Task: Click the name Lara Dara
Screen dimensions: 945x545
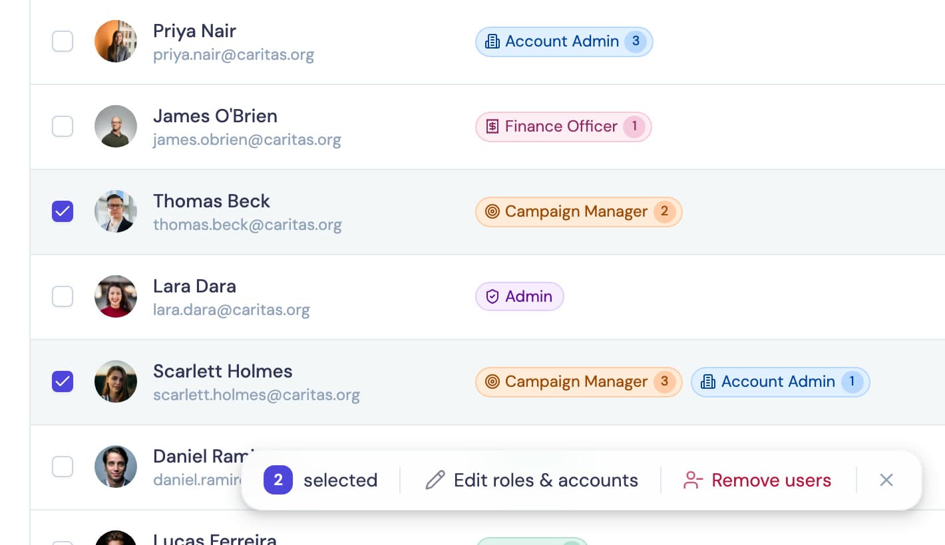Action: point(194,286)
